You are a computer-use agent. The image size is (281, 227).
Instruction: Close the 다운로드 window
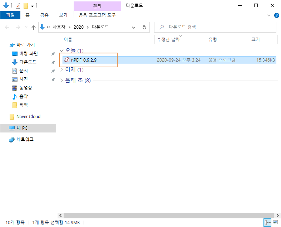pyautogui.click(x=272, y=6)
